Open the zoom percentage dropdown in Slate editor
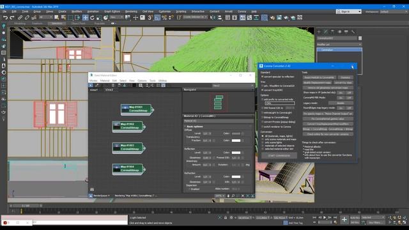This screenshot has height=230, width=409. 219,195
